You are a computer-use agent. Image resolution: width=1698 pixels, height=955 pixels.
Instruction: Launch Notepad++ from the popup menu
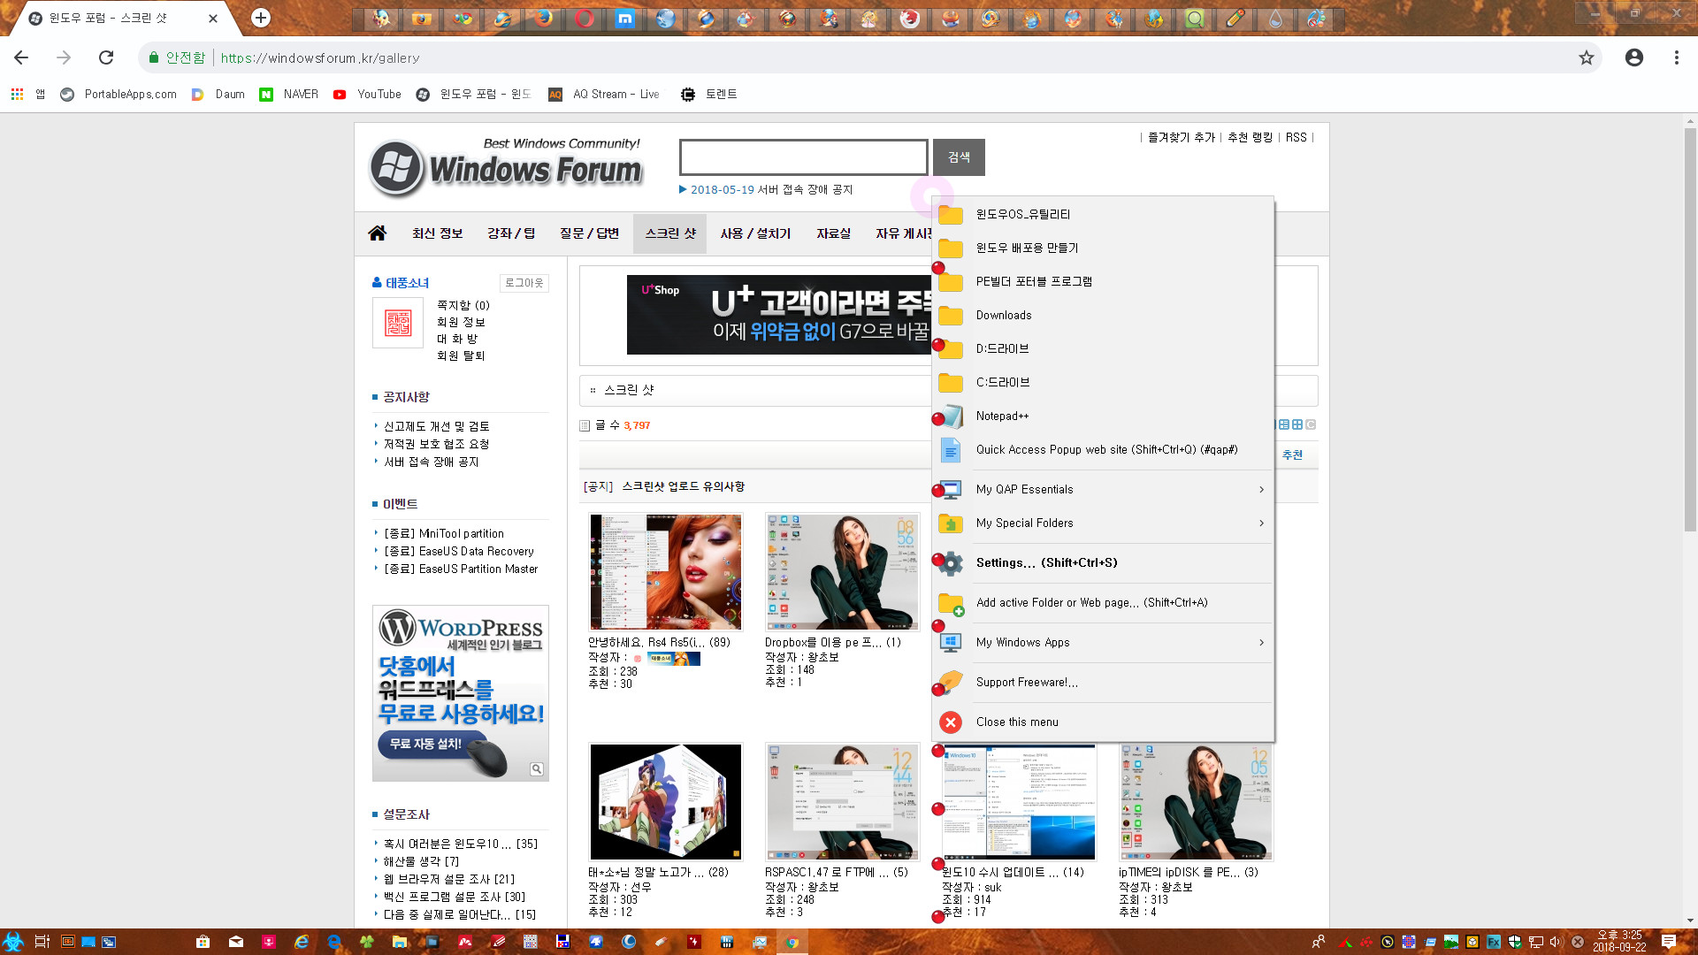click(1103, 416)
